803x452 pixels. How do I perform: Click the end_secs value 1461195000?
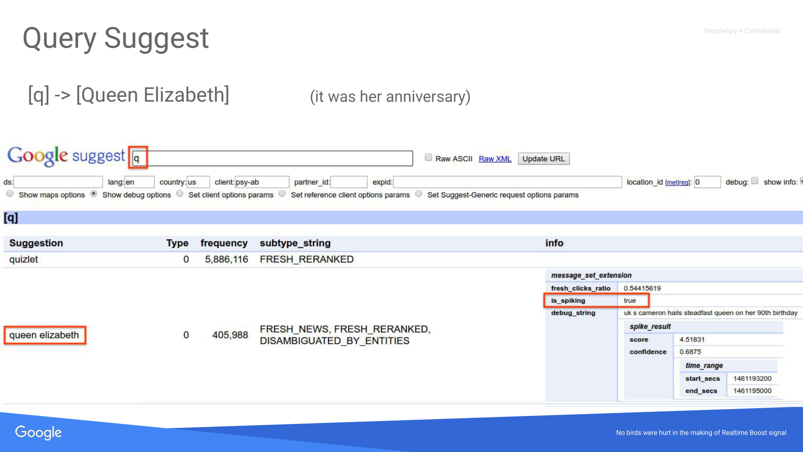tap(752, 391)
